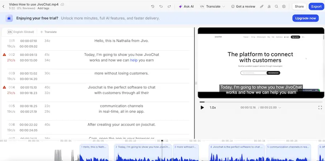Screen dimensions: 325x161
Task: Select subtitle line 'Jivochat is the perfect software to chat'
Action: coord(122,87)
